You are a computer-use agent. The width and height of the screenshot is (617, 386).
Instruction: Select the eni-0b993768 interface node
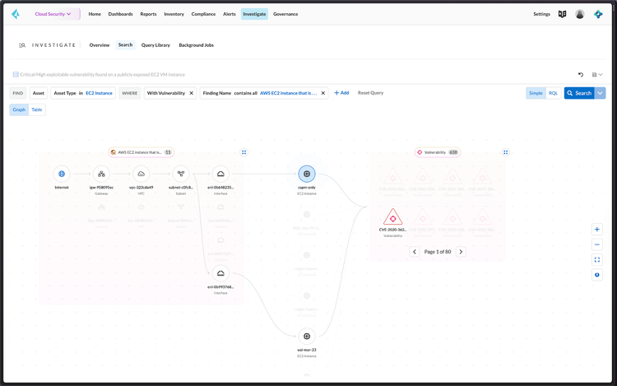click(x=220, y=273)
